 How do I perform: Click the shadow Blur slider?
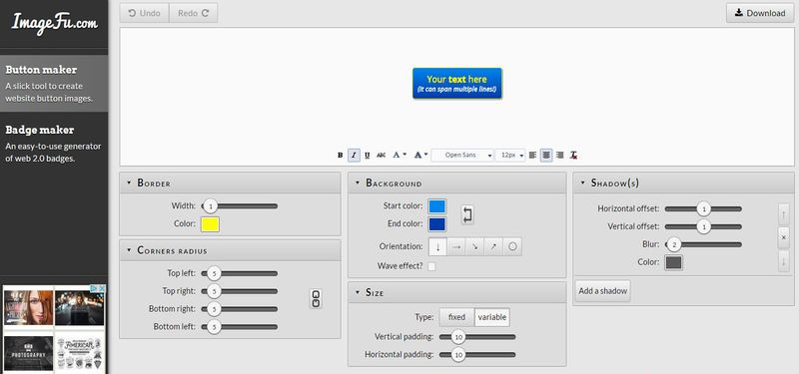[703, 244]
